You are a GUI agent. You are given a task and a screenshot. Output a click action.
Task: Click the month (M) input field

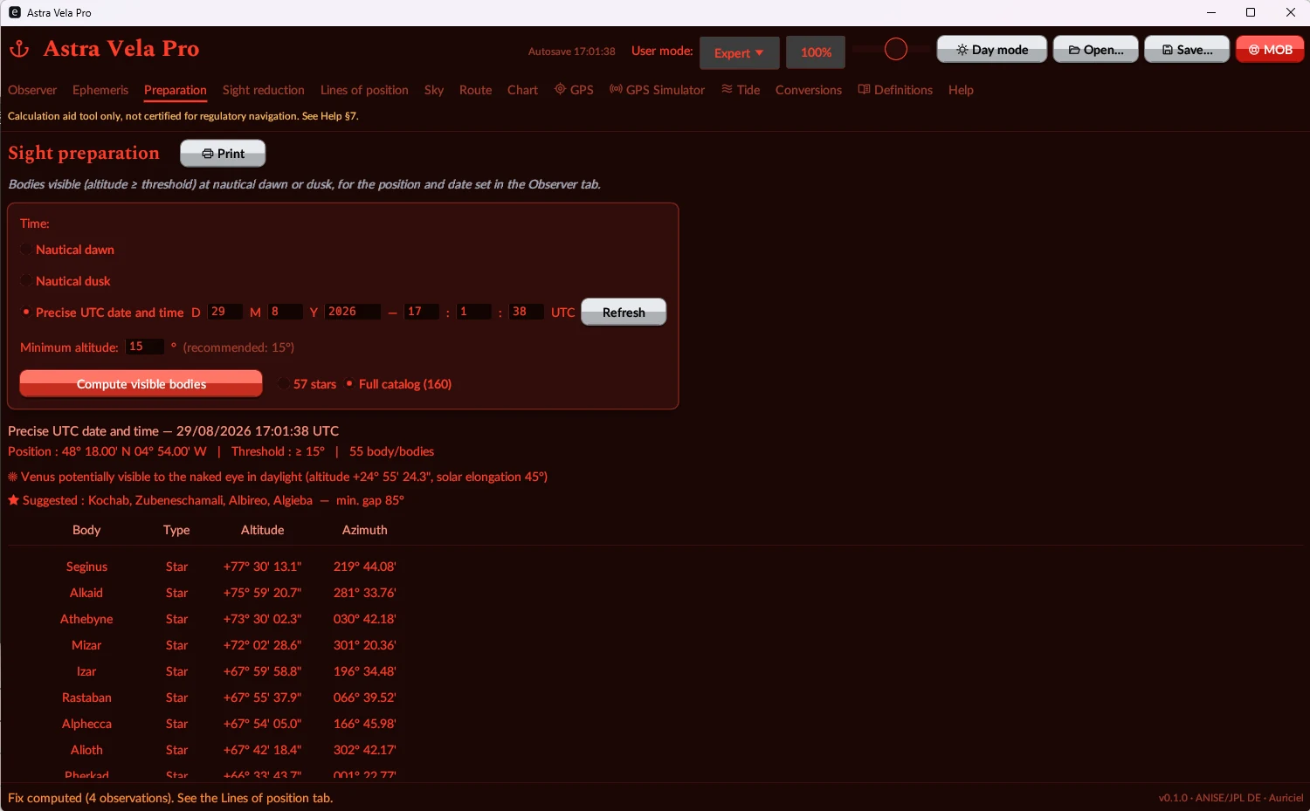click(x=286, y=312)
